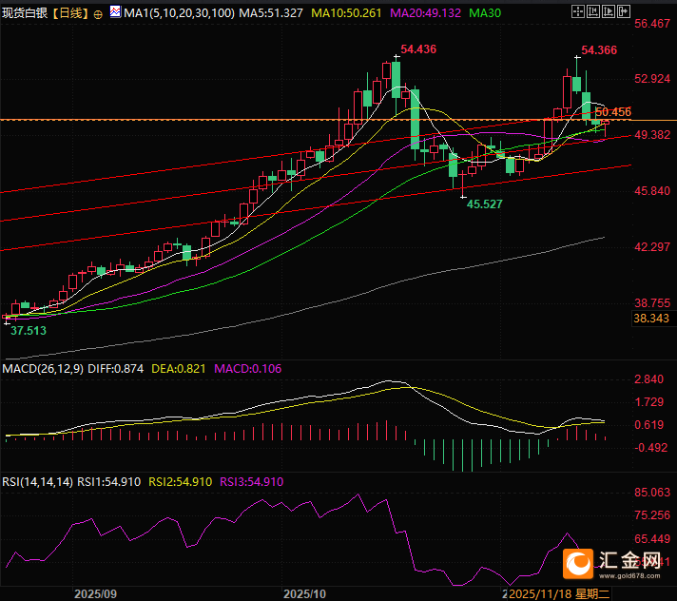Click the 65.449 RSI axis label
Viewport: 677px width, 601px height.
tap(652, 539)
